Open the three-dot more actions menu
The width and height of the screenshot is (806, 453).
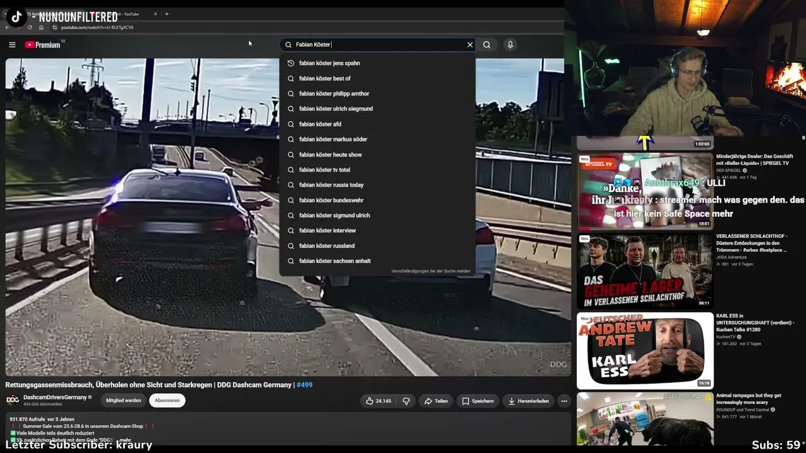(564, 401)
